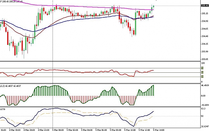
Task: Click the 5 Mar 02:00 time label
Action: click(x=72, y=130)
